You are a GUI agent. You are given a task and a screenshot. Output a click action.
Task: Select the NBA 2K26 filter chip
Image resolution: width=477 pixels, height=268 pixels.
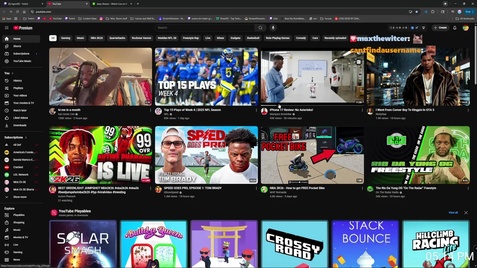(97, 38)
